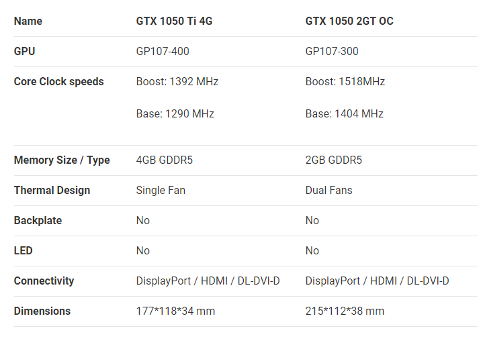Click Boost: 1518MHz value
The width and height of the screenshot is (483, 347).
345,81
